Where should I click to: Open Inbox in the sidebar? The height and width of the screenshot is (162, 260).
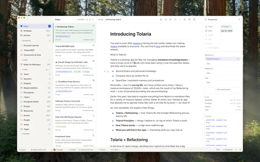click(x=36, y=26)
